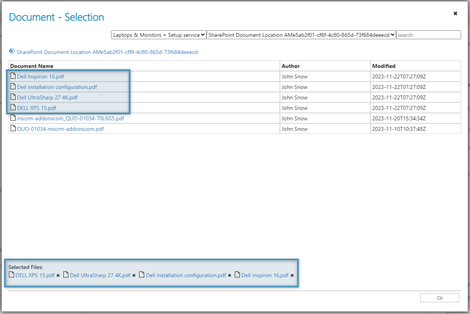Click Dell UltraSharp 27 4K.pdf link in Selected Files
470x314 pixels.
pos(100,275)
